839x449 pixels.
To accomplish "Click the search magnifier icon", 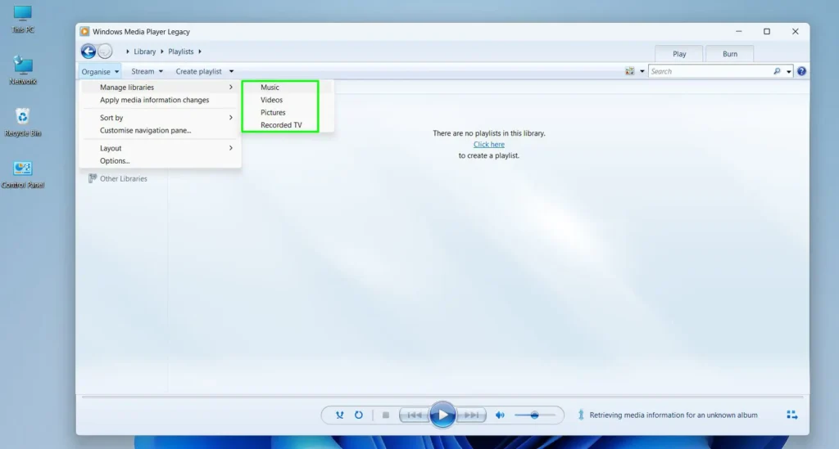I will 777,71.
